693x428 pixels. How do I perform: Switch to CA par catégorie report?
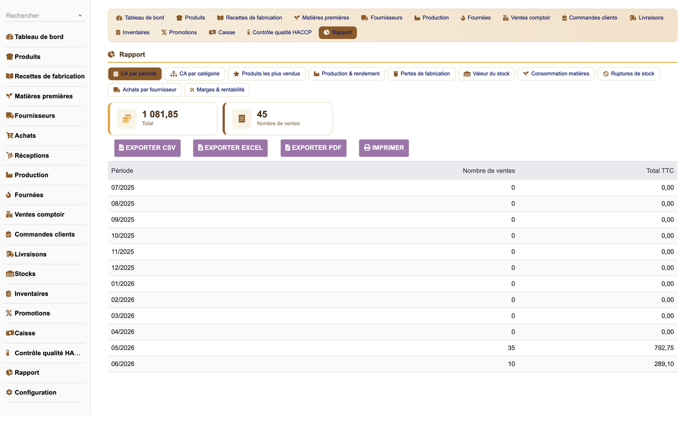pyautogui.click(x=195, y=74)
